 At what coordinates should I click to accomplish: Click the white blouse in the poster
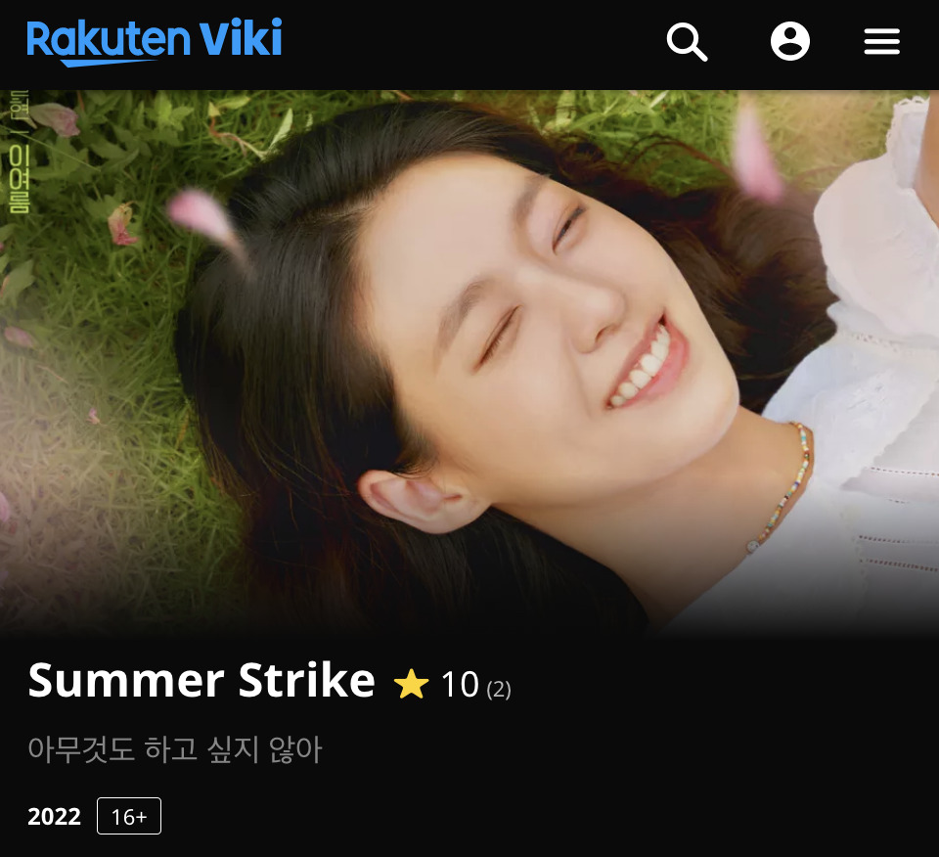[863, 372]
